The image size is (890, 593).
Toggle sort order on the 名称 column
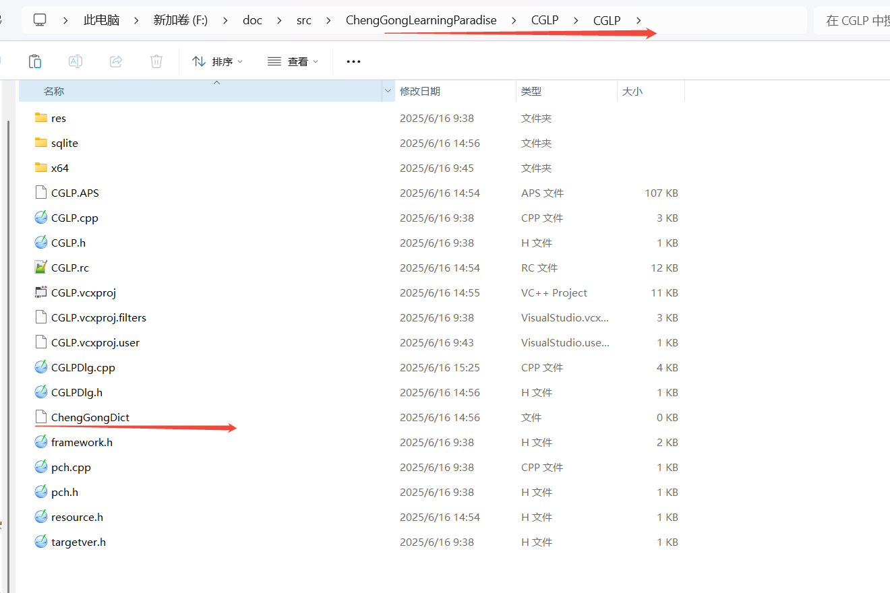(x=54, y=90)
